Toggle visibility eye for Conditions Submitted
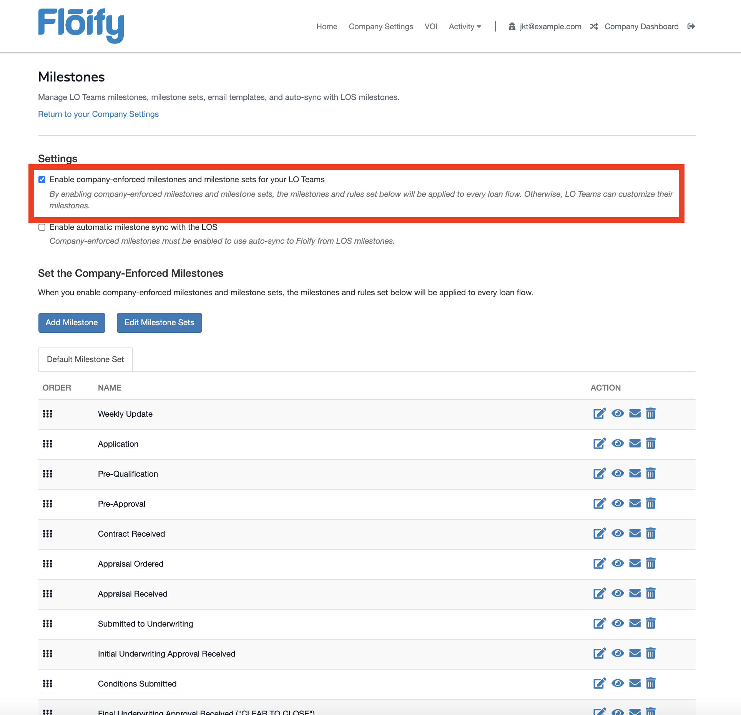 coord(618,683)
